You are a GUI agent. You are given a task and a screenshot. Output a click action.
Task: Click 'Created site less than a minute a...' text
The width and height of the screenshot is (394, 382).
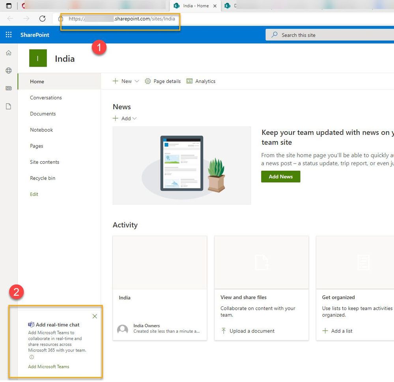[166, 331]
